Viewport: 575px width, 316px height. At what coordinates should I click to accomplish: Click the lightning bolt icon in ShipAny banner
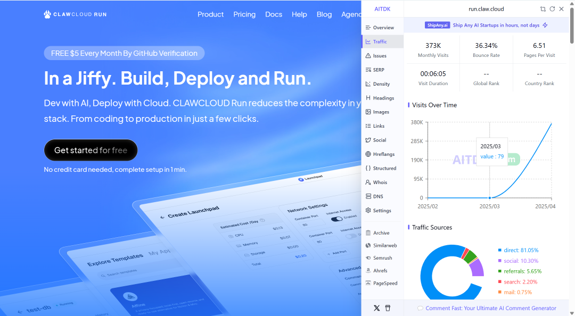tap(545, 26)
